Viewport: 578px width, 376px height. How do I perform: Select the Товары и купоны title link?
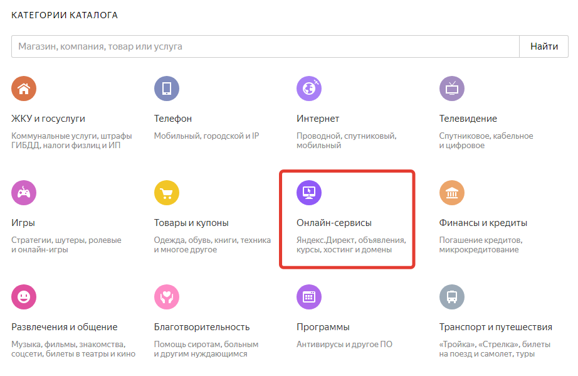coord(191,223)
